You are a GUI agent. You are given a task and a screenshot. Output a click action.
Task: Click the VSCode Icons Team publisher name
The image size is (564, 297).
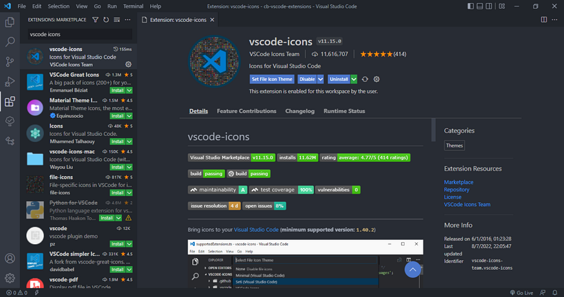[x=274, y=54]
